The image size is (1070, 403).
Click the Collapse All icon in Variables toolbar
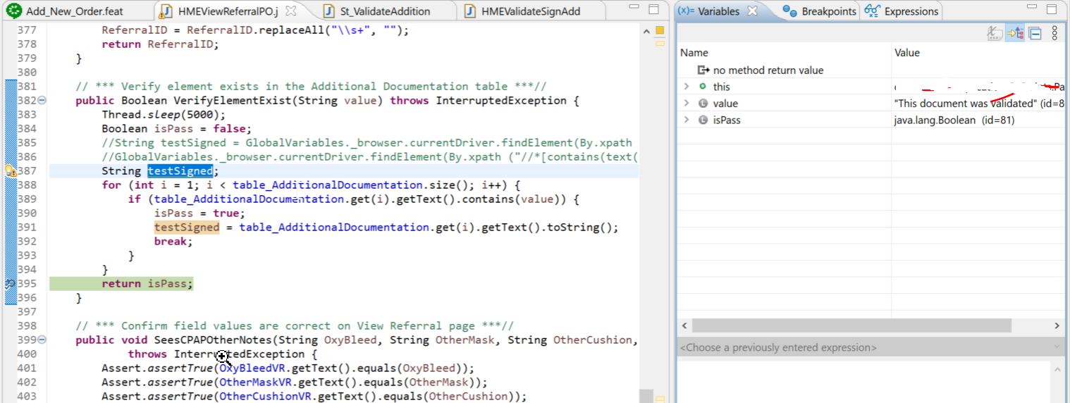tap(1035, 33)
